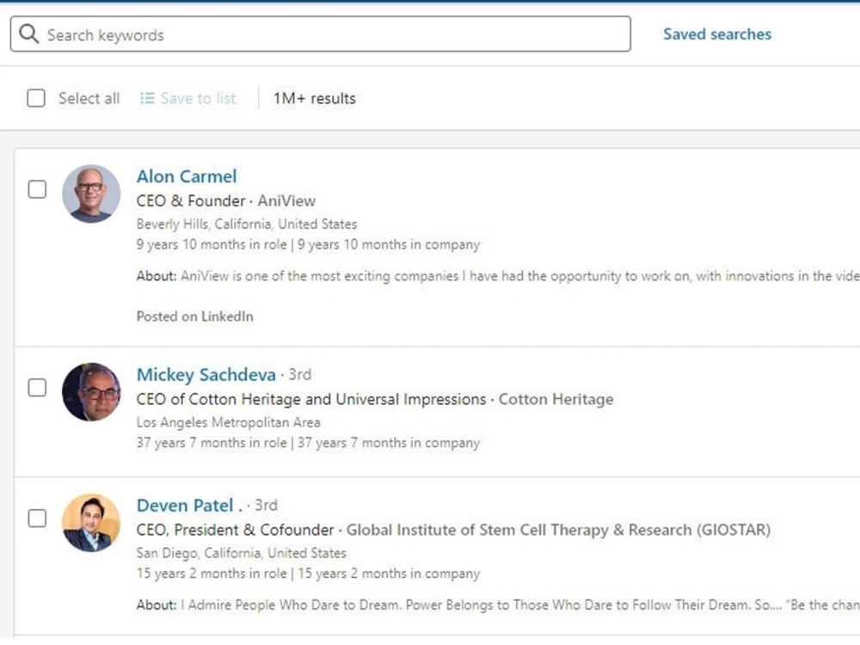Open the AniView company link

[287, 200]
